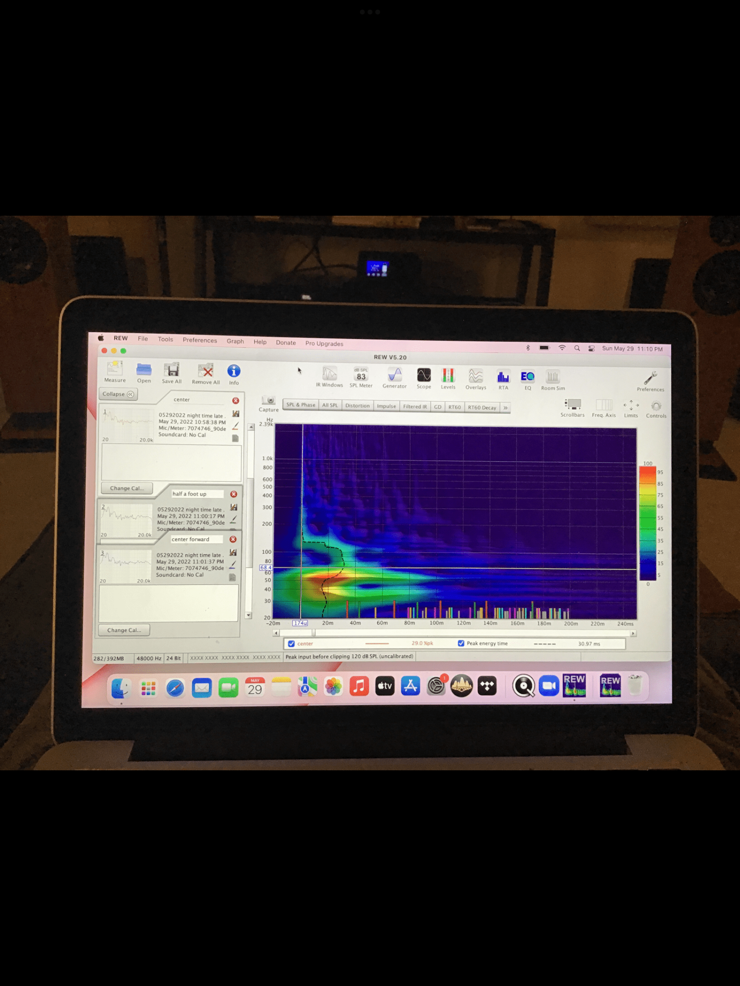
Task: Open the Levels meter
Action: click(448, 379)
